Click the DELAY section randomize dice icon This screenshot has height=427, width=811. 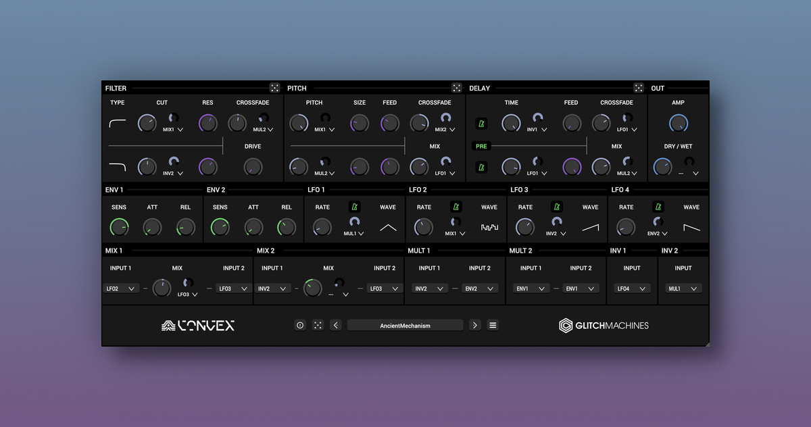639,88
